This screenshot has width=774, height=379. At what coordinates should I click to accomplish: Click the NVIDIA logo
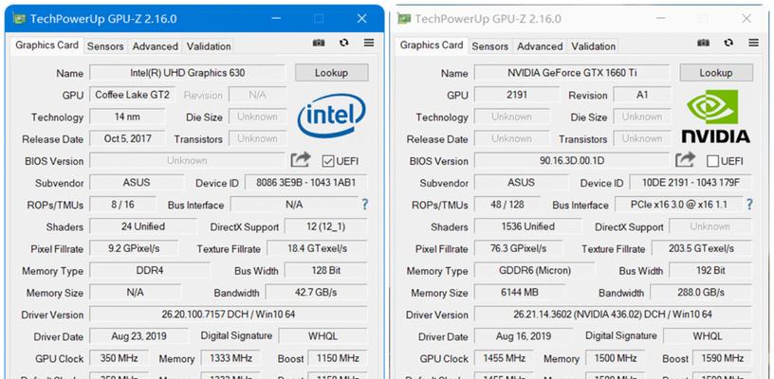[716, 117]
